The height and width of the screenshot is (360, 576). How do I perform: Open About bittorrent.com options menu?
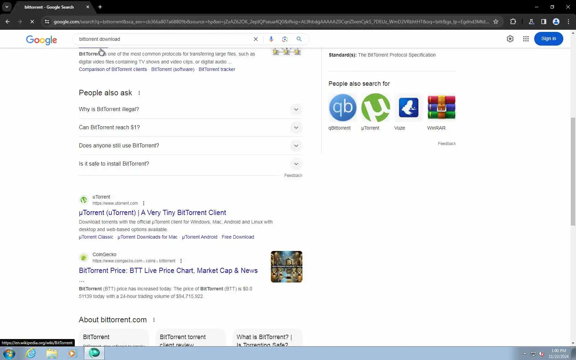click(x=154, y=320)
